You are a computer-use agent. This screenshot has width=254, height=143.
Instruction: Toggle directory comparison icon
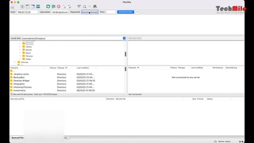(x=85, y=6)
